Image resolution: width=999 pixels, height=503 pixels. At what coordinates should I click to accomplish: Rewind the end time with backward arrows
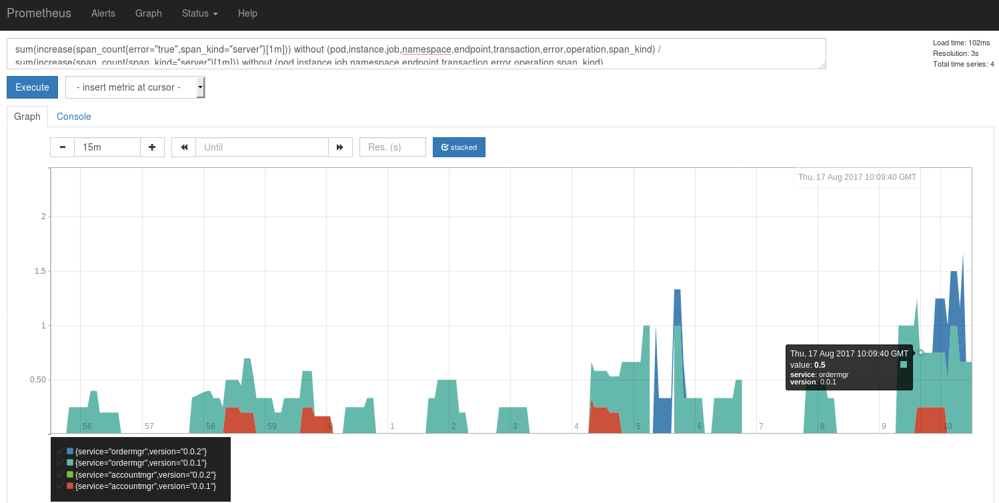(x=183, y=147)
